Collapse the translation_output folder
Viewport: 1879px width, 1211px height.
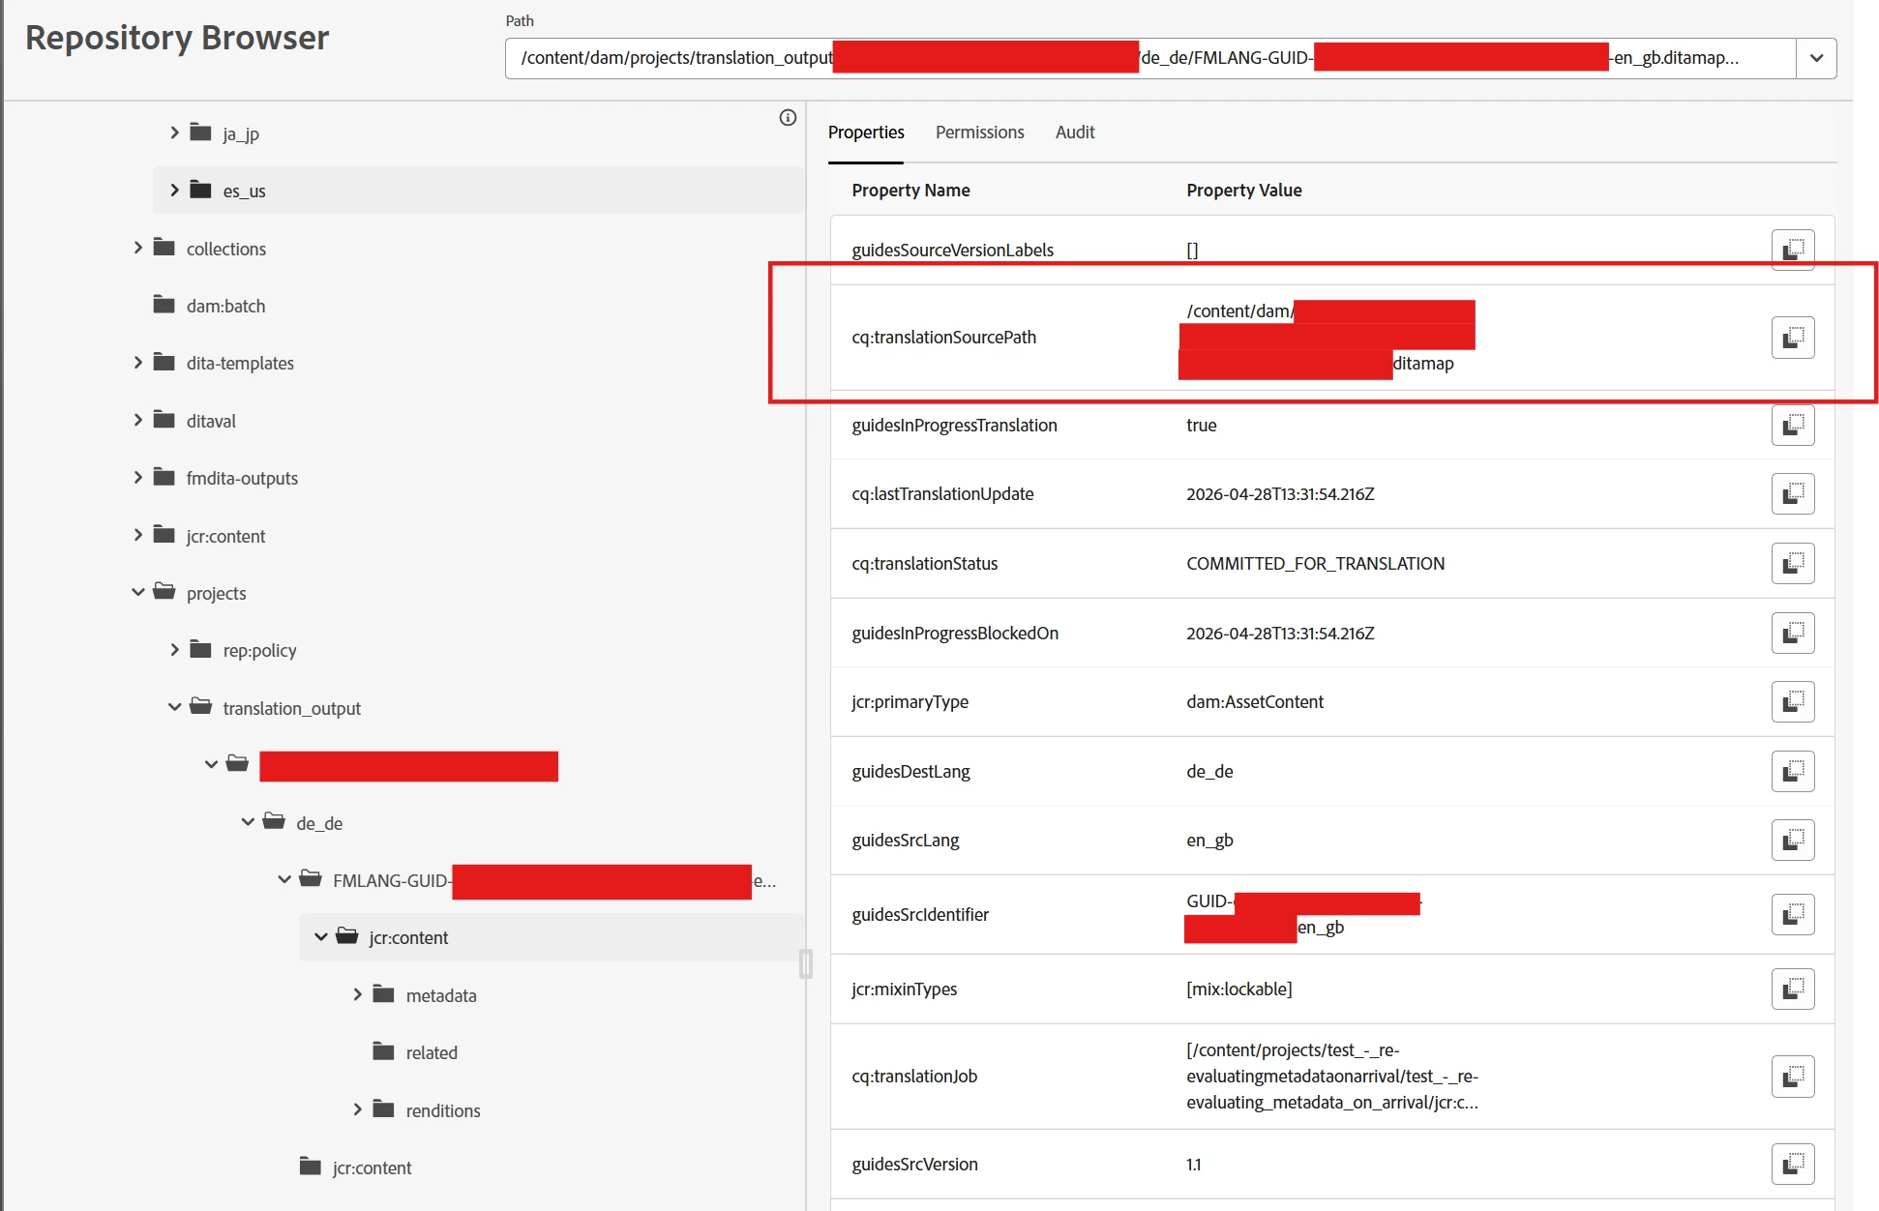point(174,707)
